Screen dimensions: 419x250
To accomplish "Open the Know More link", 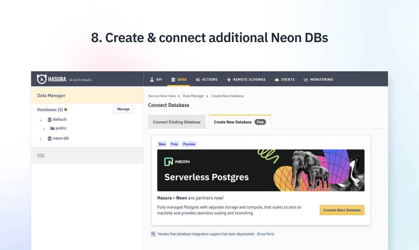I will [x=266, y=234].
